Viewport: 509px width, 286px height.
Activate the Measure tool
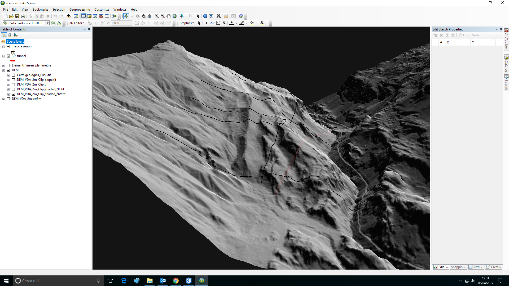pos(226,16)
